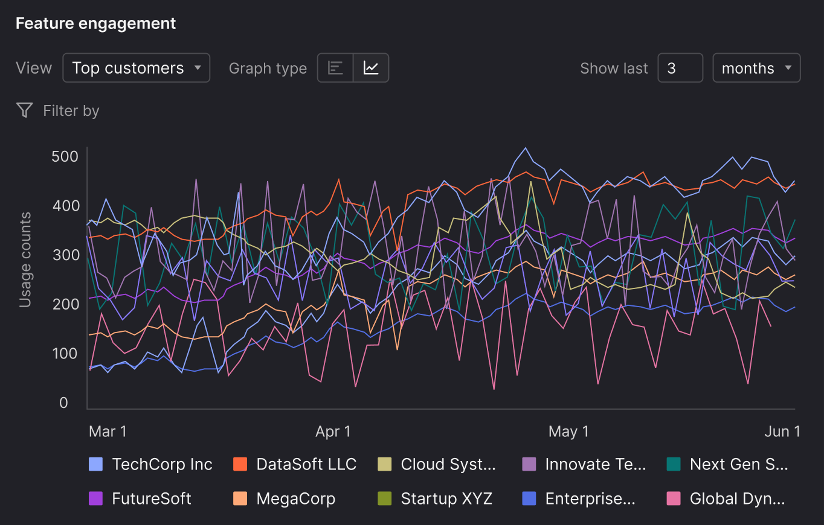Viewport: 824px width, 525px height.
Task: Click the MegaCorp legend label
Action: (x=296, y=499)
